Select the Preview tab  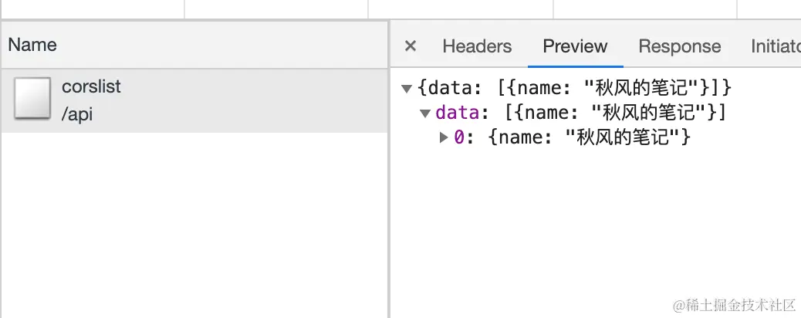point(575,46)
